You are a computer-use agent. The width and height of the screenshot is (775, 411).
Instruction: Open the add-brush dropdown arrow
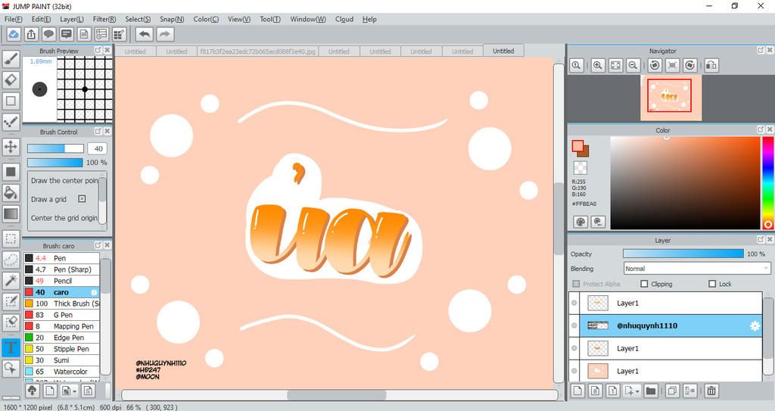74,391
